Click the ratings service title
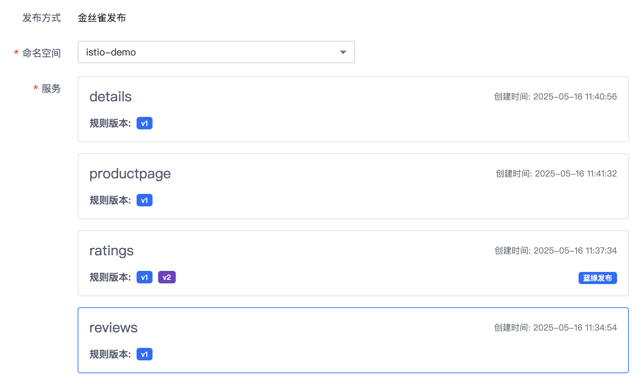 [111, 251]
